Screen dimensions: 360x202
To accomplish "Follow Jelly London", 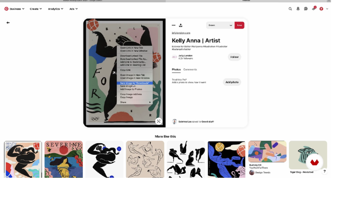I will [234, 57].
